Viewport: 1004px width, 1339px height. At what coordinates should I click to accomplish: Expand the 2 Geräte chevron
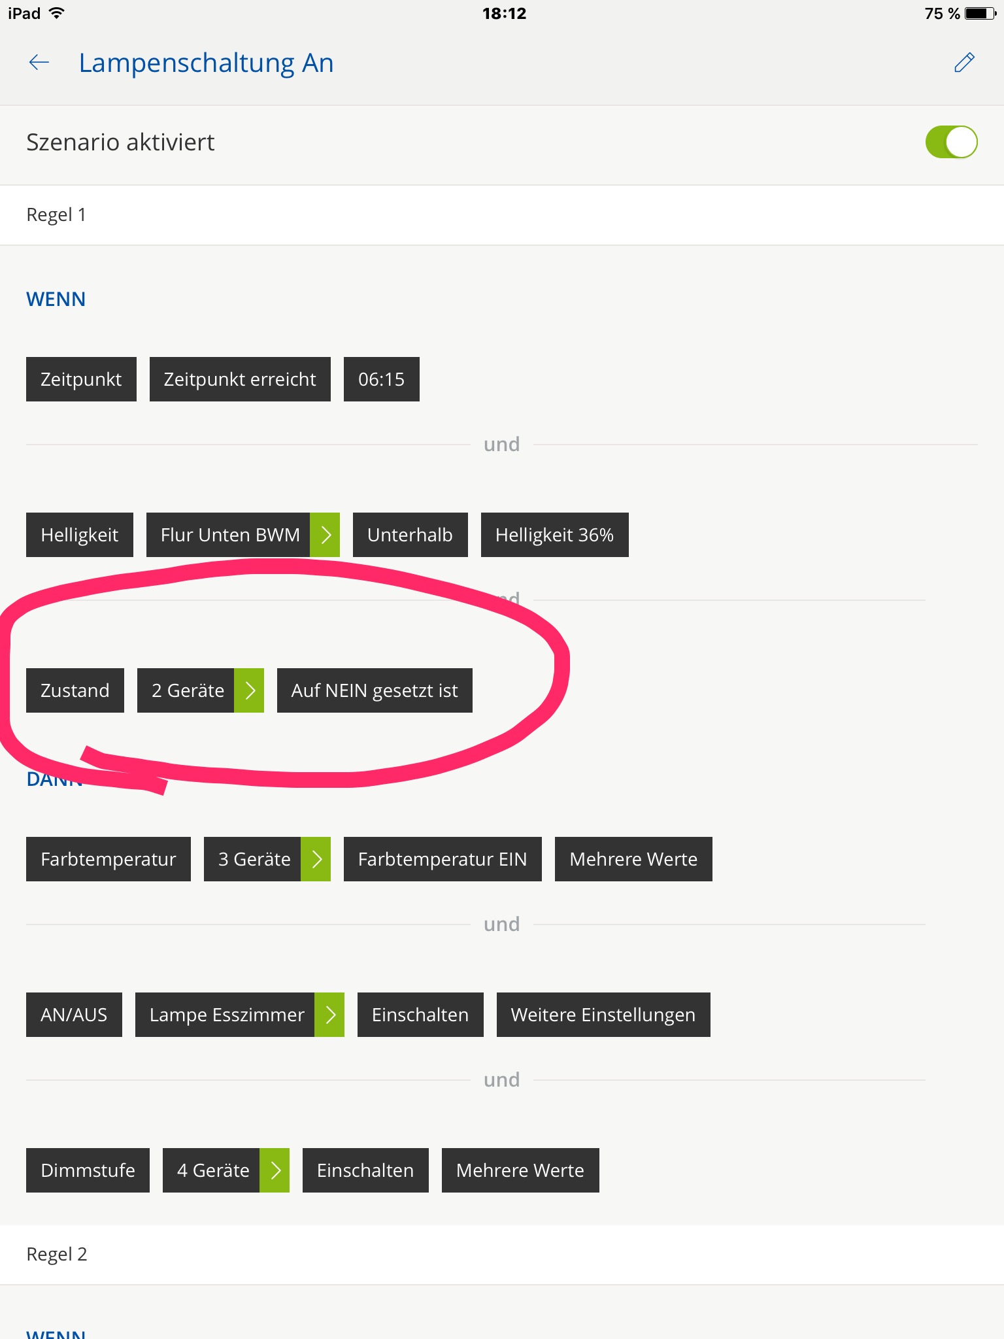click(249, 690)
